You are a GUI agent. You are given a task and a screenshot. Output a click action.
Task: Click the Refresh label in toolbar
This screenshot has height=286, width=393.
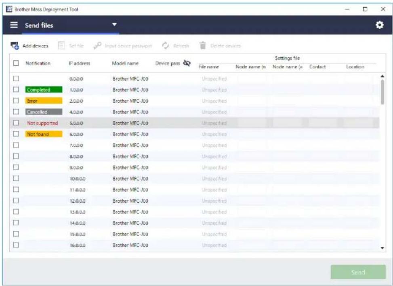pyautogui.click(x=181, y=46)
